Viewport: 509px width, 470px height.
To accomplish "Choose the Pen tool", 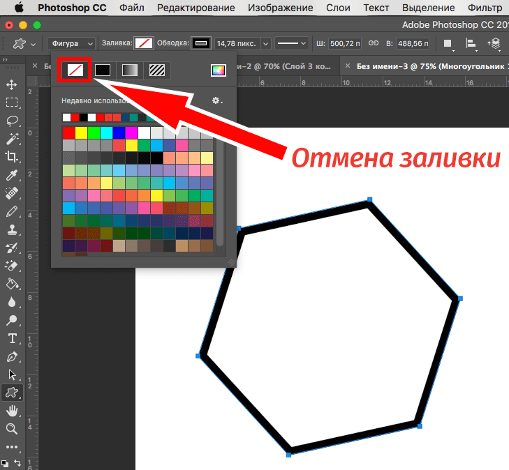I will 12,356.
